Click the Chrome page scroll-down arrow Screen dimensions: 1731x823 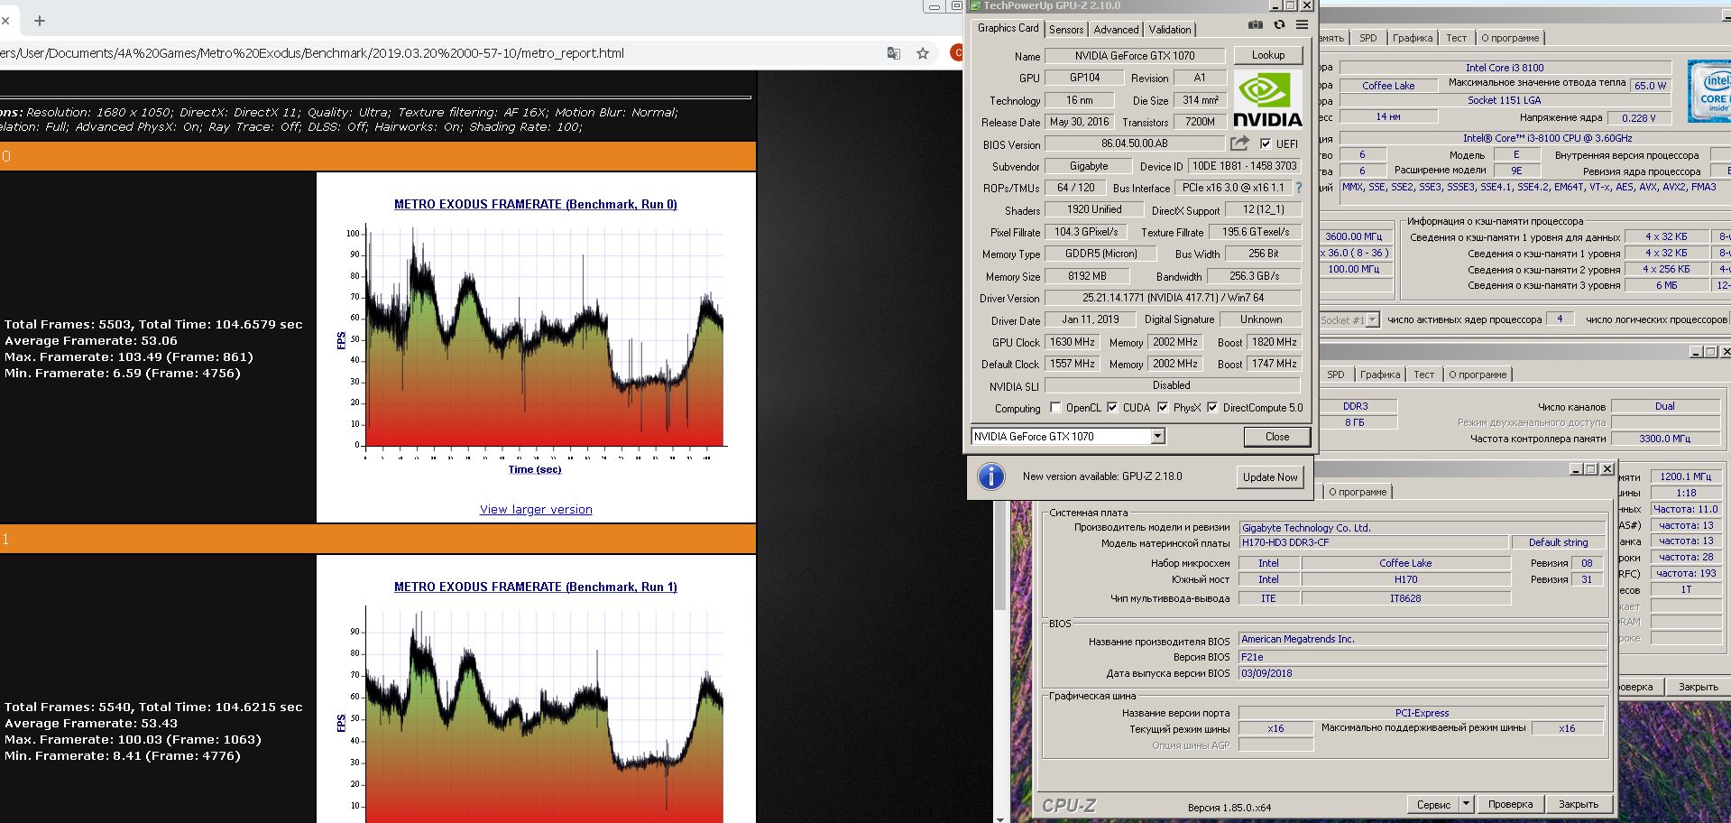(x=999, y=818)
